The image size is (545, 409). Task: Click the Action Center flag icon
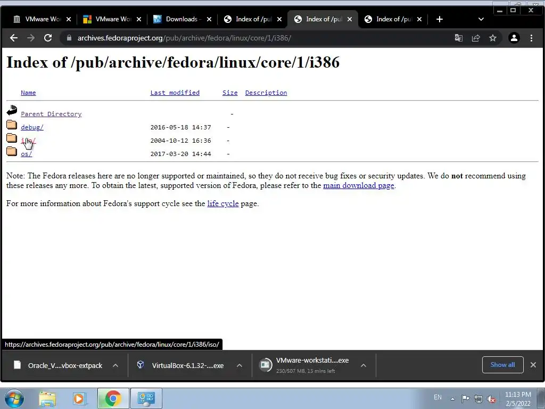tap(465, 398)
